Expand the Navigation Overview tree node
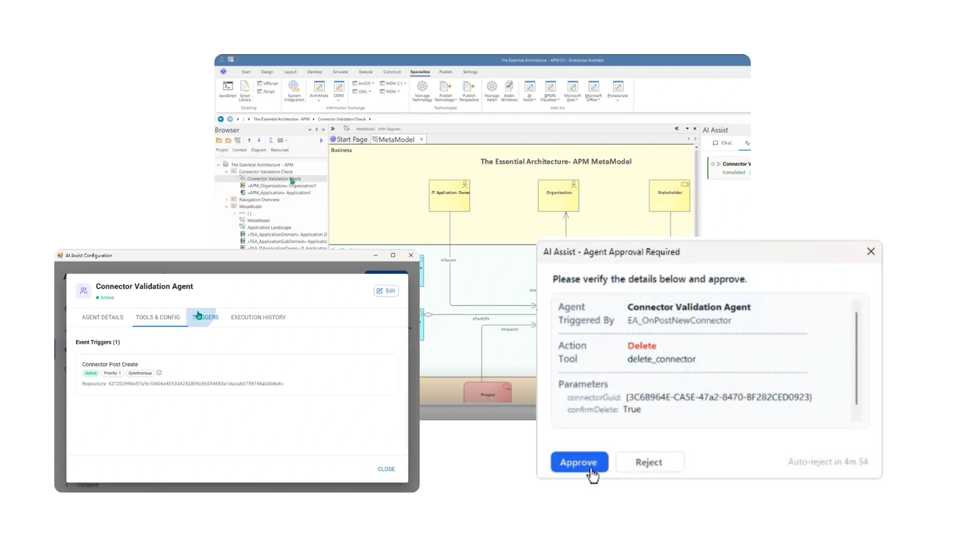 [x=227, y=200]
